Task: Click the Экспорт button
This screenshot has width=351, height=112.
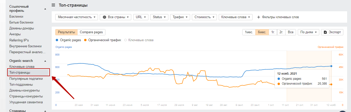Action: coord(332,32)
